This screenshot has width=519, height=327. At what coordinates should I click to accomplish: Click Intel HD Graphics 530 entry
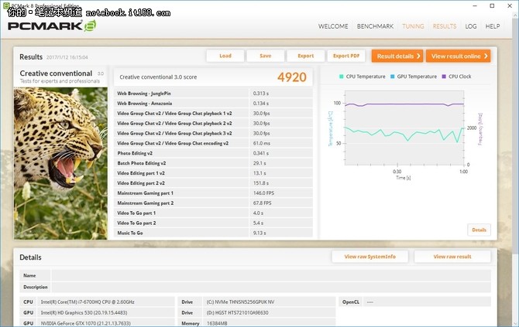pyautogui.click(x=84, y=312)
